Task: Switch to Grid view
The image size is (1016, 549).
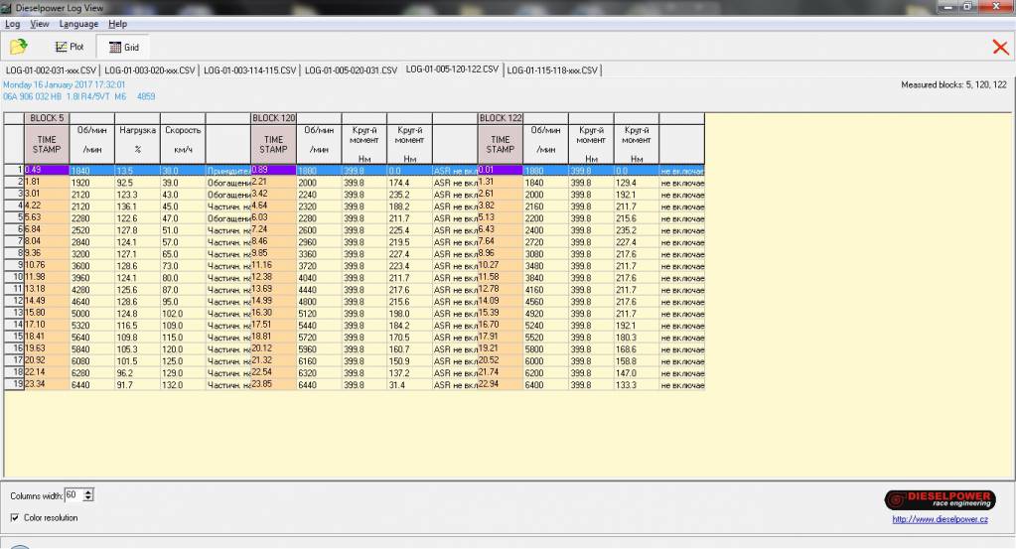Action: pos(123,47)
